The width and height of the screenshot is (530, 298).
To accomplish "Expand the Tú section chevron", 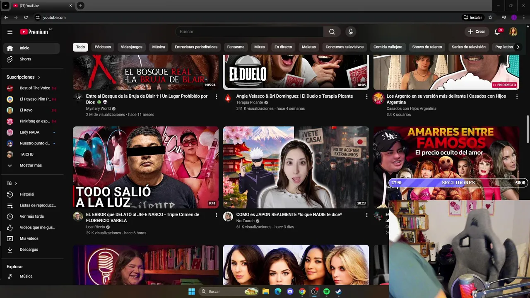I will pyautogui.click(x=16, y=183).
